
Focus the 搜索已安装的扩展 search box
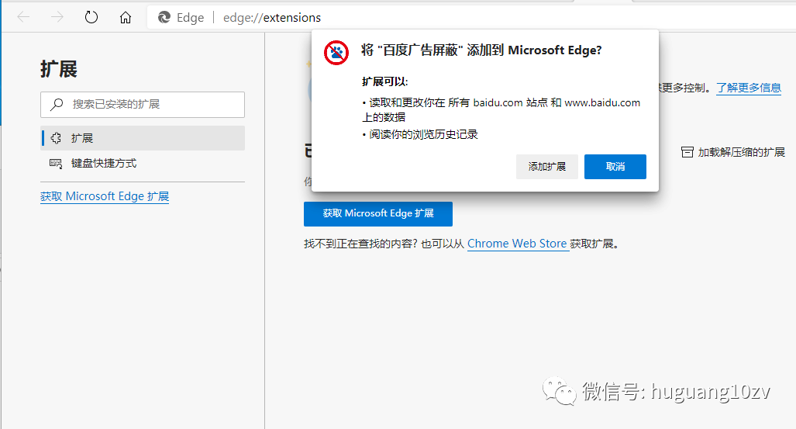pyautogui.click(x=143, y=105)
